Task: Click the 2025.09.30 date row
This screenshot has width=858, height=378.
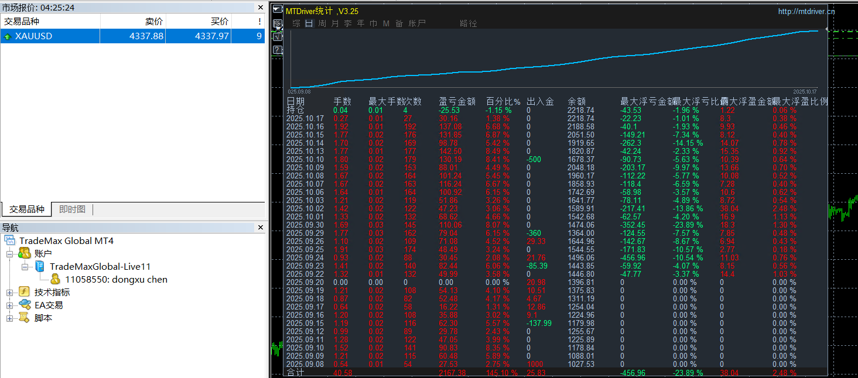Action: (x=305, y=225)
